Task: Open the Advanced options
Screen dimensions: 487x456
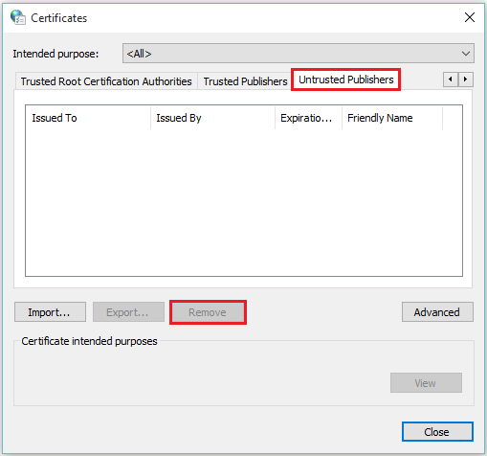Action: [437, 312]
